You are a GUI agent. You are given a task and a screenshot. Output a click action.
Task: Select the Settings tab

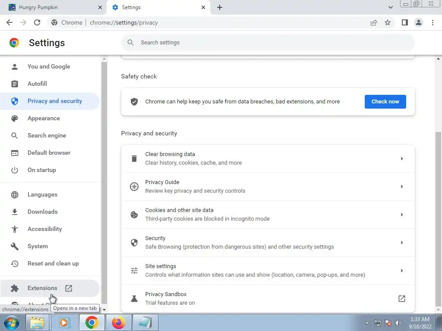[158, 7]
